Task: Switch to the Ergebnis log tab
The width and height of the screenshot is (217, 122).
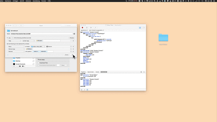Action: click(x=83, y=72)
